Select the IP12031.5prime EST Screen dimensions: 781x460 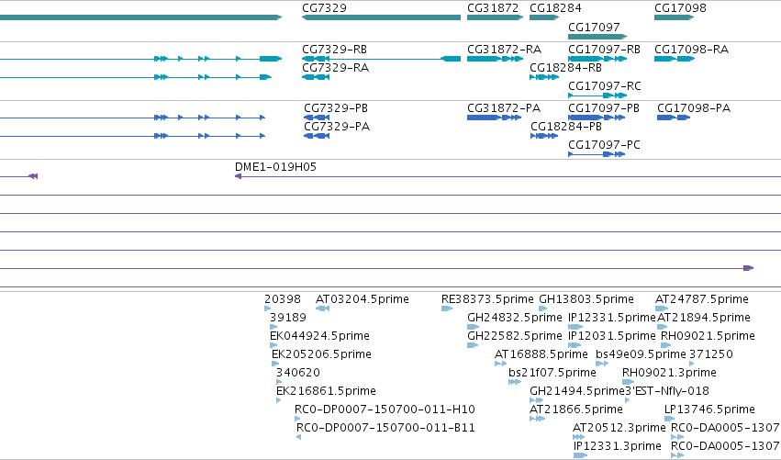575,345
